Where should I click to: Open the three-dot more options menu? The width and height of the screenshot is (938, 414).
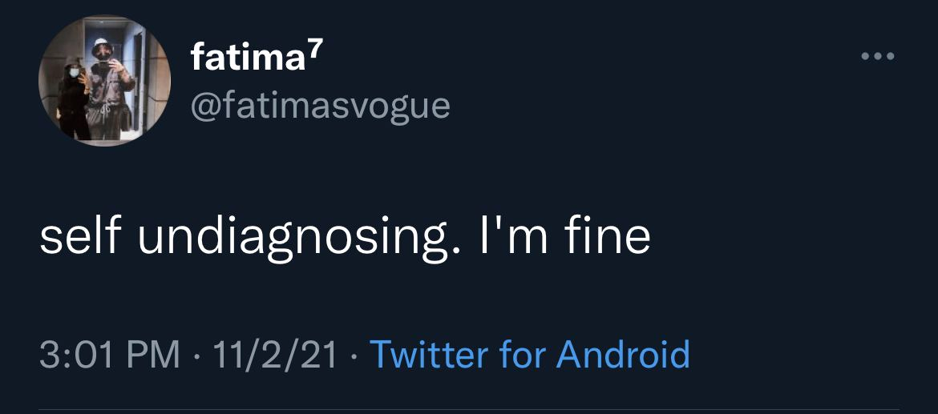coord(877,57)
